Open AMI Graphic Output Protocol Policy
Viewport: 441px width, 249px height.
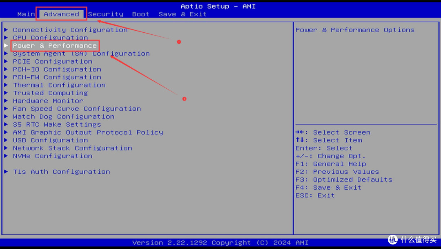coord(88,132)
